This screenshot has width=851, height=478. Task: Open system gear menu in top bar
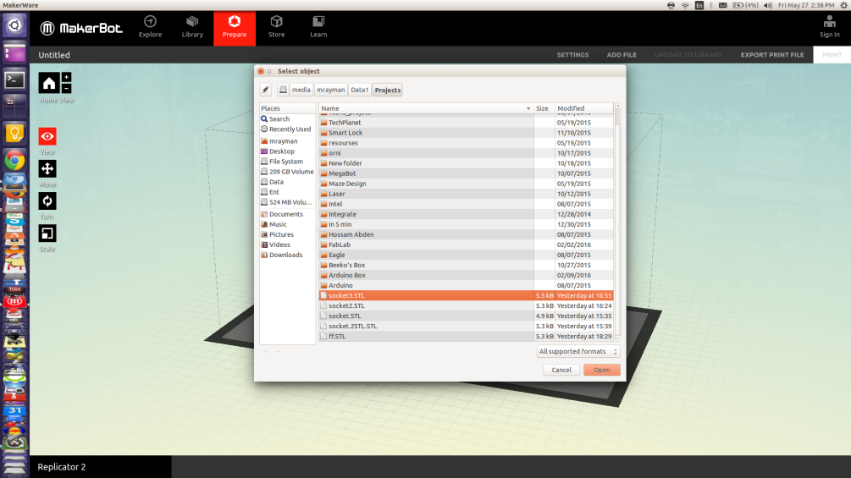pyautogui.click(x=844, y=5)
